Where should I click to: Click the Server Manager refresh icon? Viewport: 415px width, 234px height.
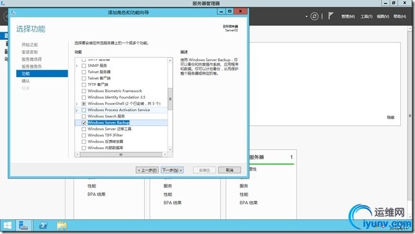click(314, 16)
